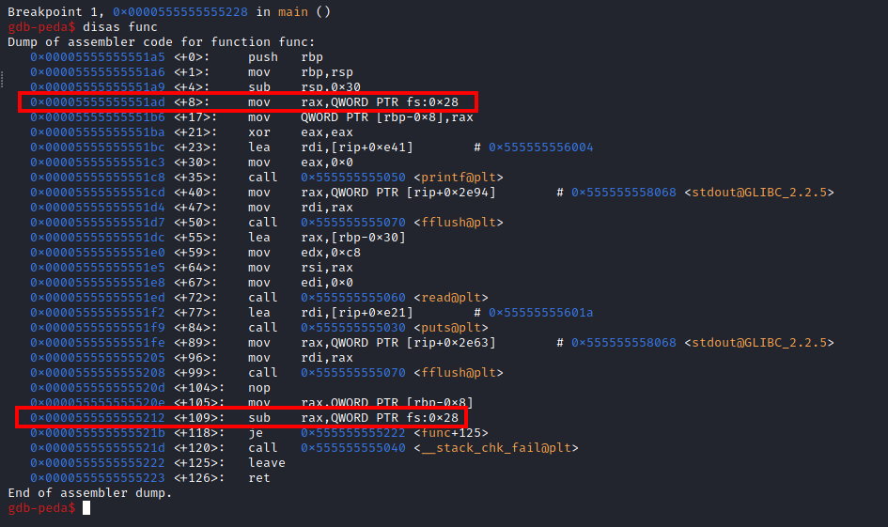Click the red-boxed sub rax fs:0x28 line
Viewport: 888px width, 527px height.
coord(246,418)
